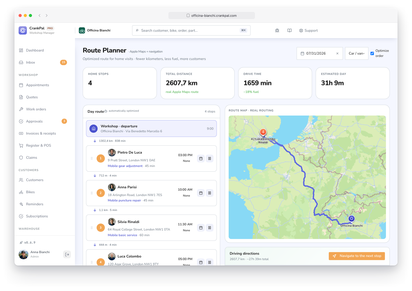Click Officina Bianchi origin marker on map
Viewport: 412px width, 291px height.
pyautogui.click(x=351, y=218)
